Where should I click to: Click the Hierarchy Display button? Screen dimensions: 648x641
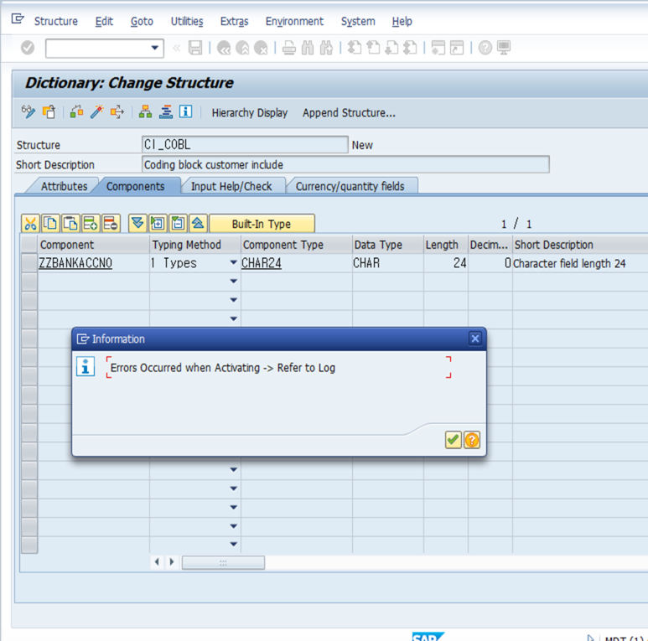click(250, 113)
